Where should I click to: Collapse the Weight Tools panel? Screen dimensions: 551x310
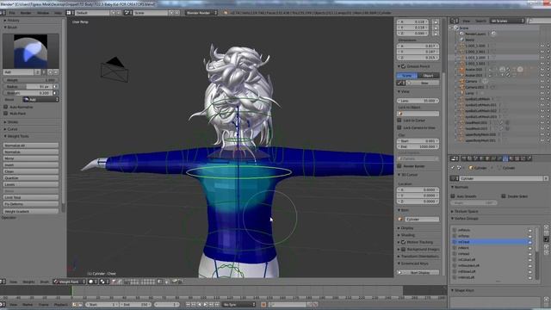(x=16, y=136)
